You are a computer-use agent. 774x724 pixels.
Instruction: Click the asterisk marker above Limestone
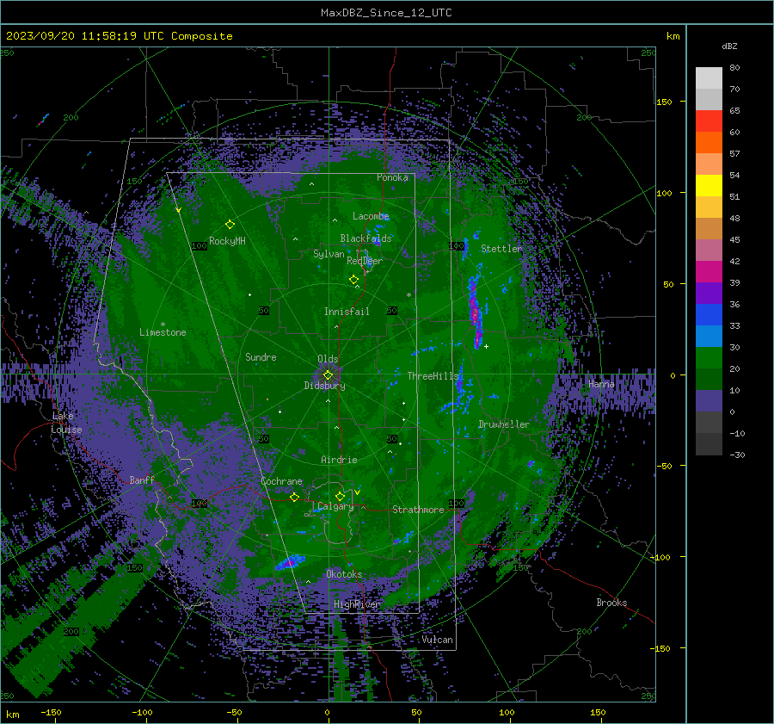[163, 325]
